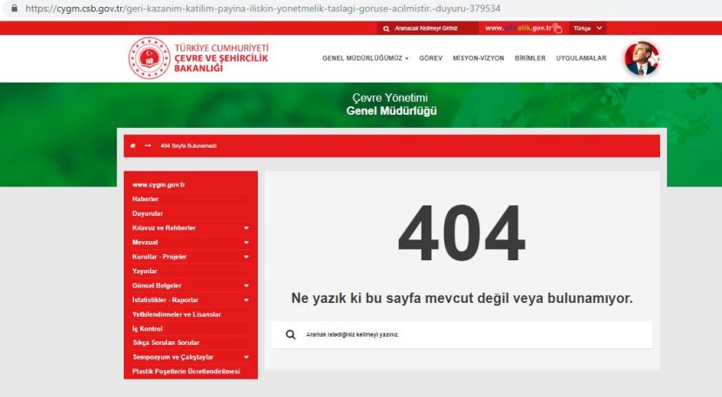Screen dimensions: 722x397
Task: Expand the Kurullar - Projeler arrow
Action: coord(246,257)
